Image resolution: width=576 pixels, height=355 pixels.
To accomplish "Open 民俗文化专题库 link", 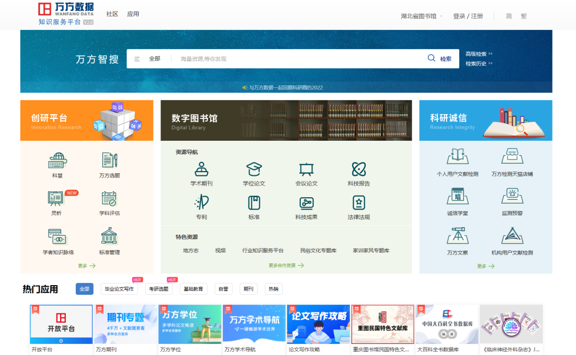I will click(x=318, y=251).
